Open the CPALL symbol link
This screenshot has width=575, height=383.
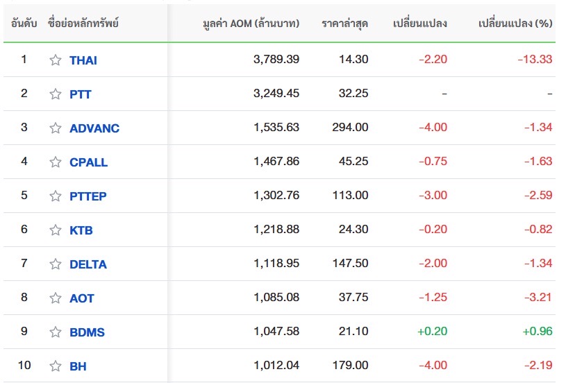click(x=89, y=162)
